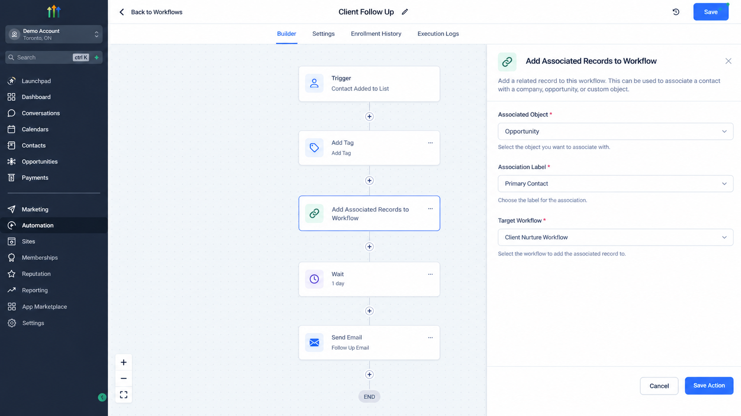741x416 pixels.
Task: Click the END marker of workflow
Action: tap(369, 397)
